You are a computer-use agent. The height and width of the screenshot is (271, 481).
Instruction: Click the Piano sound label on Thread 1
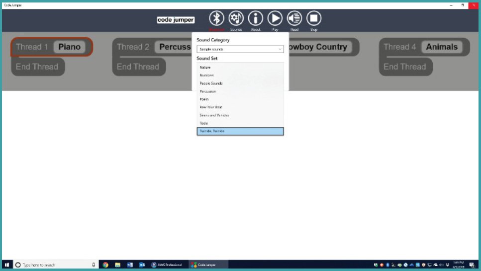coord(69,47)
